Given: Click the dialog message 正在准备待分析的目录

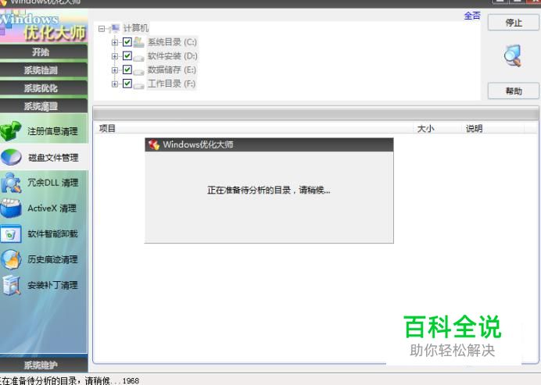Looking at the screenshot, I should 269,190.
